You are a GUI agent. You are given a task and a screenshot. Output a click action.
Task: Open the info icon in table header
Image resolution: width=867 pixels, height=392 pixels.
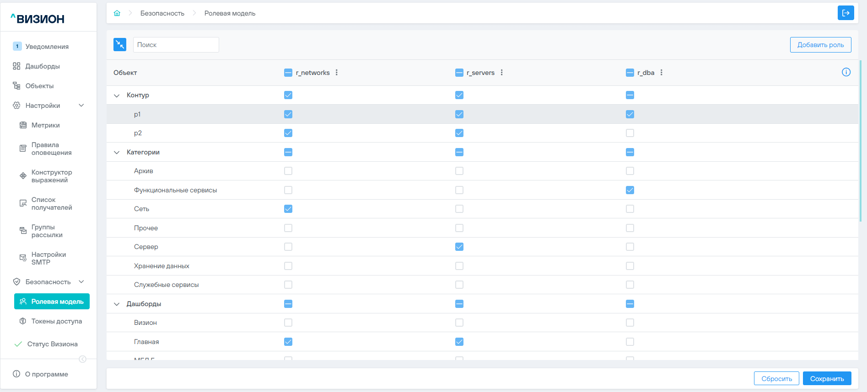[846, 72]
